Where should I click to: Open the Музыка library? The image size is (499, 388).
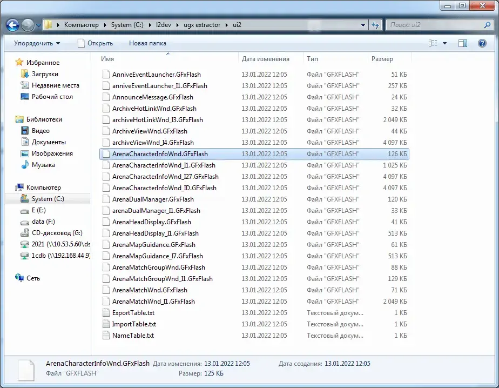(43, 165)
